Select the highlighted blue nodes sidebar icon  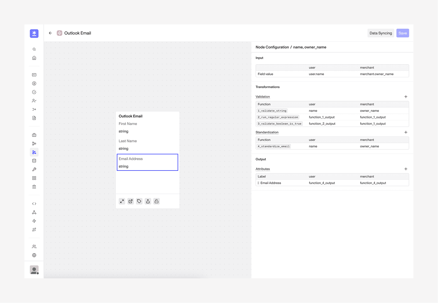coord(34,152)
